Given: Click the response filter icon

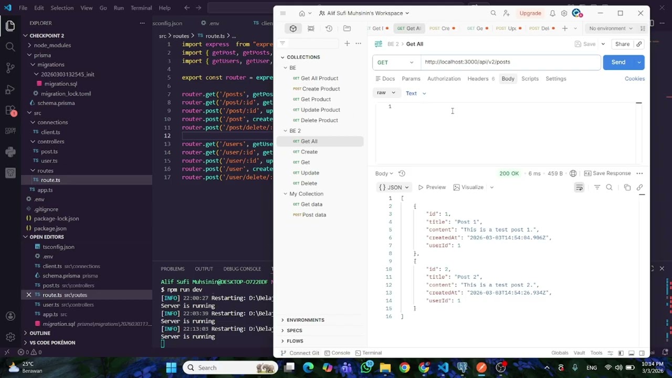Looking at the screenshot, I should pyautogui.click(x=597, y=187).
